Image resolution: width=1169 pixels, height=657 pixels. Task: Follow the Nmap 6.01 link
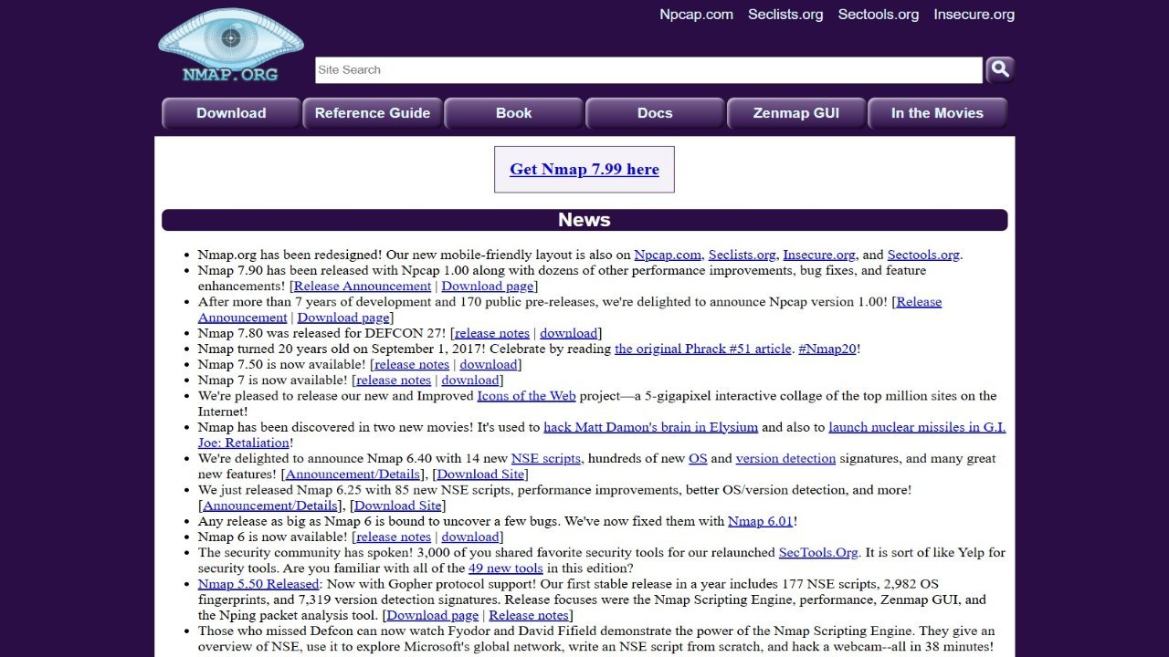coord(760,521)
